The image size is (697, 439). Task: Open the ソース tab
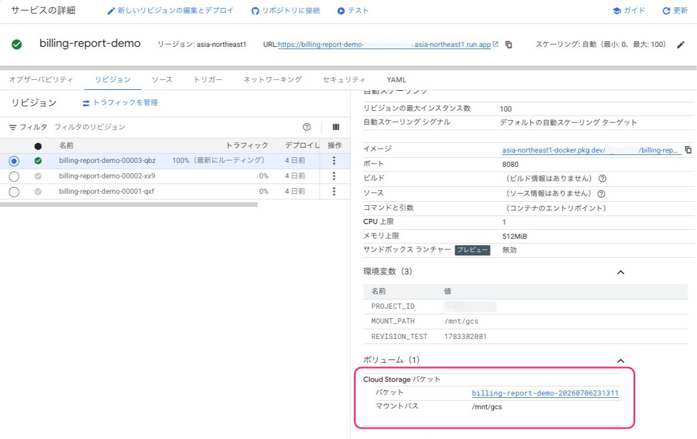(x=162, y=79)
